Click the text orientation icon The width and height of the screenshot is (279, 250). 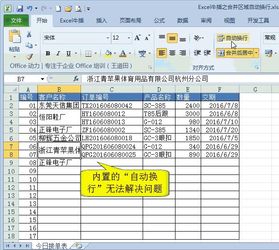click(197, 38)
